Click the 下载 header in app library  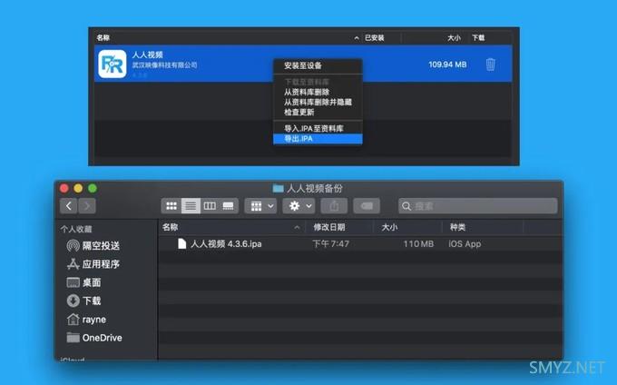point(478,38)
